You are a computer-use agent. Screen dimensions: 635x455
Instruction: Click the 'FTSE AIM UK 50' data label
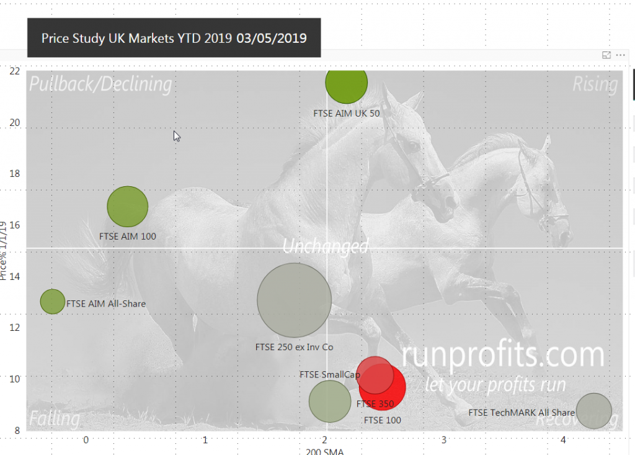(347, 114)
